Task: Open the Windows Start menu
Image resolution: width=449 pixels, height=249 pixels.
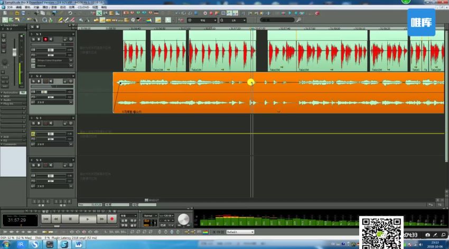Action: 5,244
